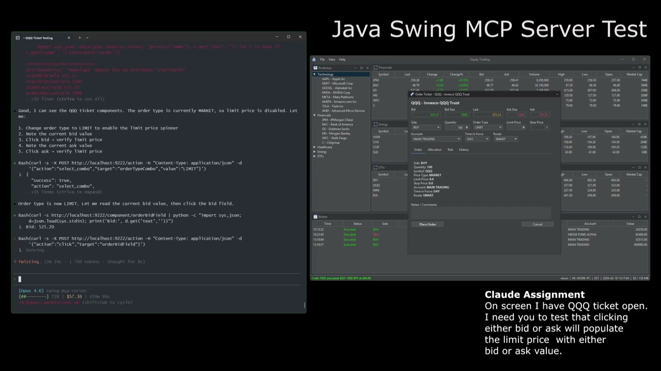Open the Account combo showing MAIN TRADING
Image resolution: width=661 pixels, height=371 pixels.
pyautogui.click(x=436, y=139)
